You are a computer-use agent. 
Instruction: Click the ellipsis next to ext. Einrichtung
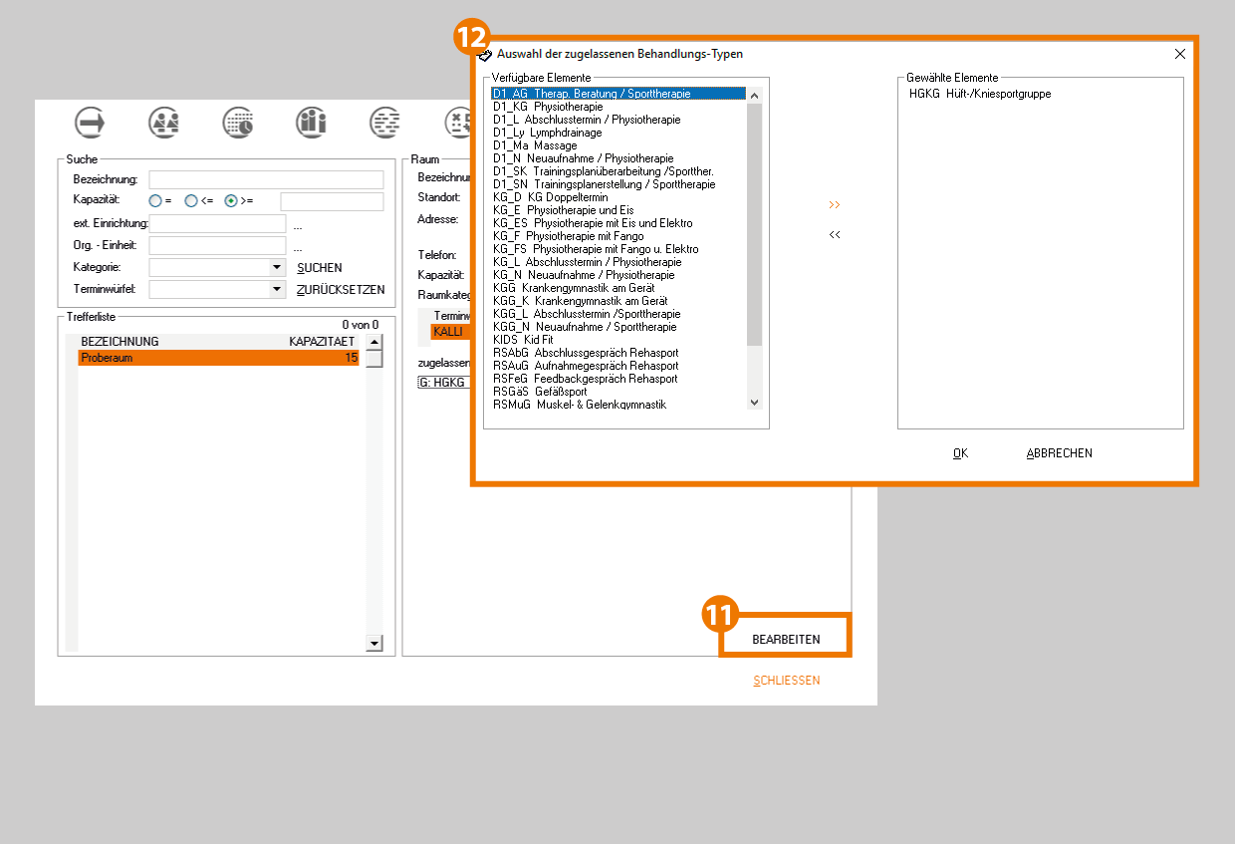[x=297, y=224]
